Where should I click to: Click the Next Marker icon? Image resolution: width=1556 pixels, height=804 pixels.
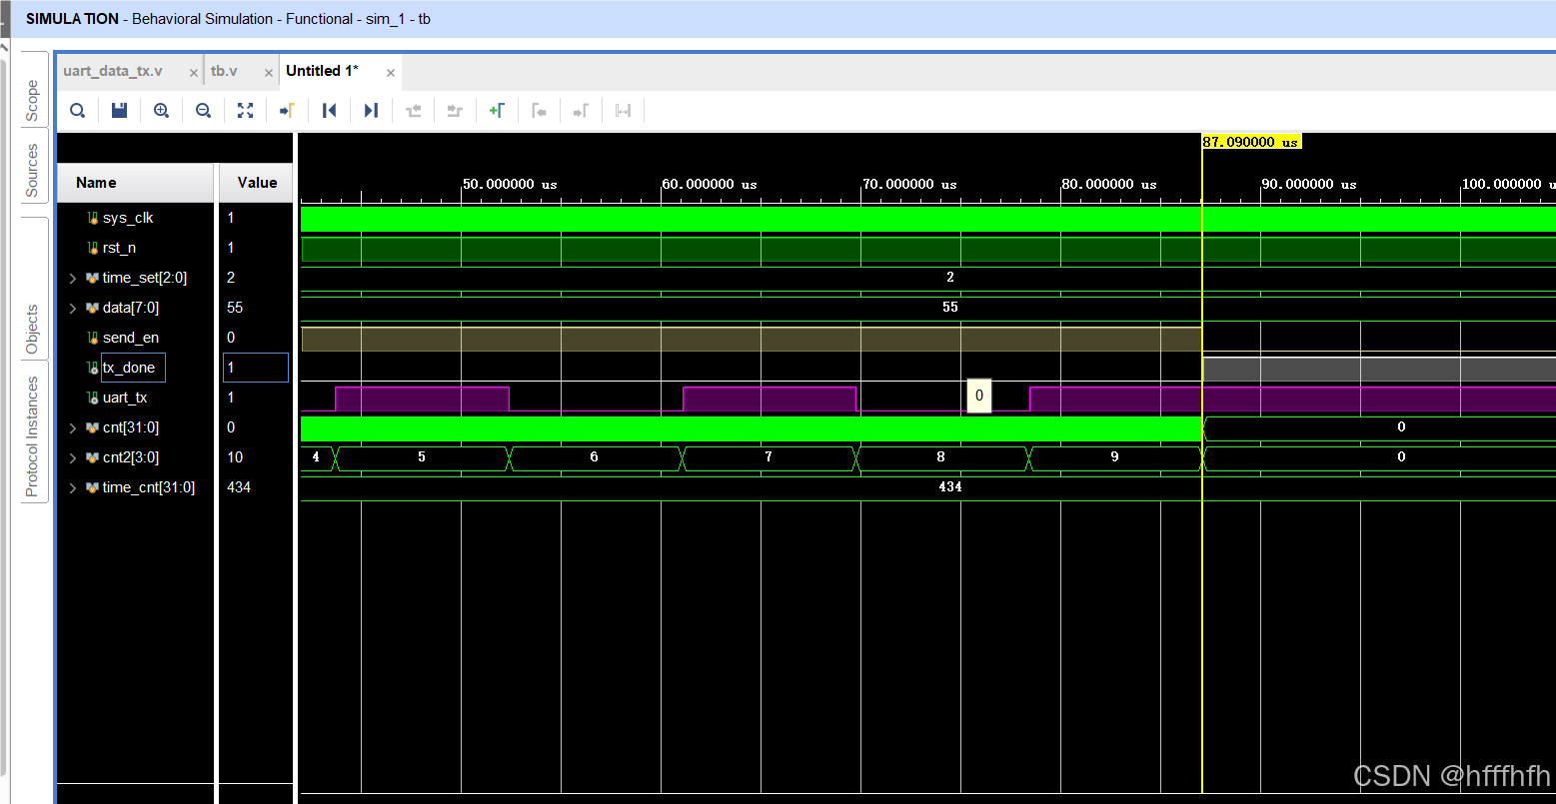(581, 110)
